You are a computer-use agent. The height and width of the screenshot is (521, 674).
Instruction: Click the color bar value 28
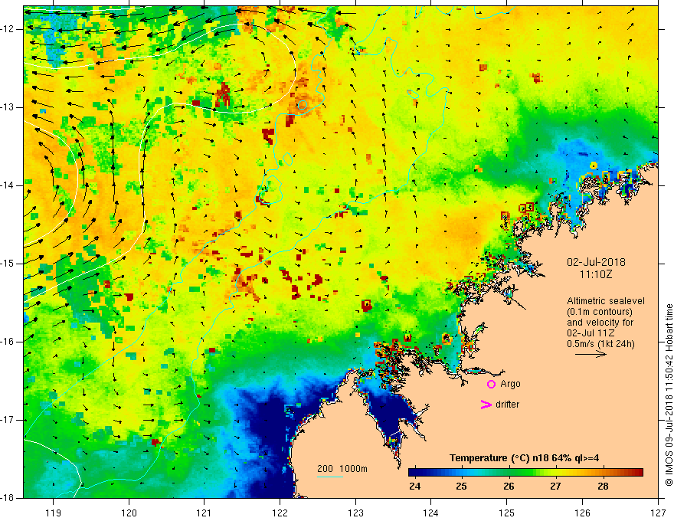pyautogui.click(x=603, y=487)
